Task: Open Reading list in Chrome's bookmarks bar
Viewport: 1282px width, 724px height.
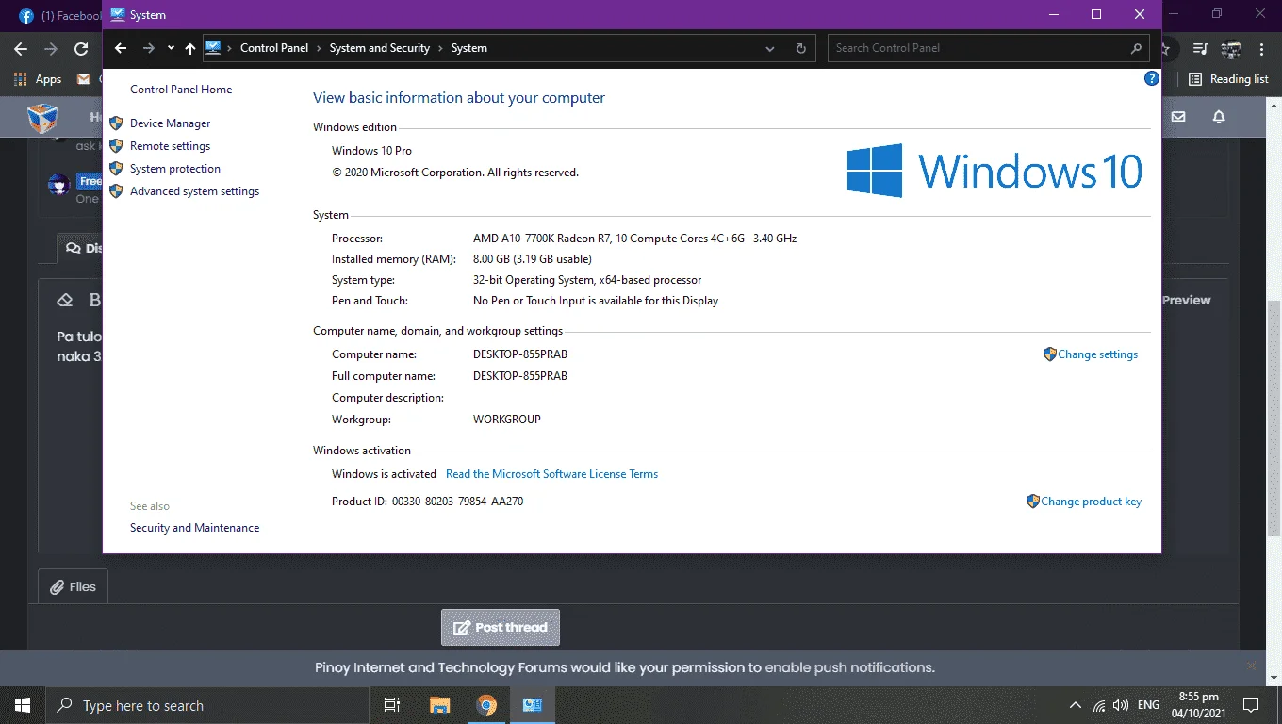Action: pyautogui.click(x=1228, y=79)
